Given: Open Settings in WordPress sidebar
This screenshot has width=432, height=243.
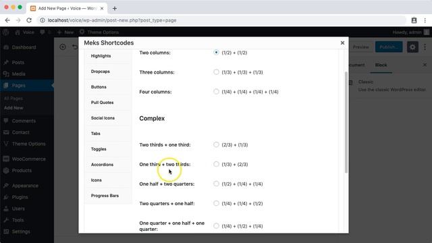Looking at the screenshot, I should tap(27, 232).
